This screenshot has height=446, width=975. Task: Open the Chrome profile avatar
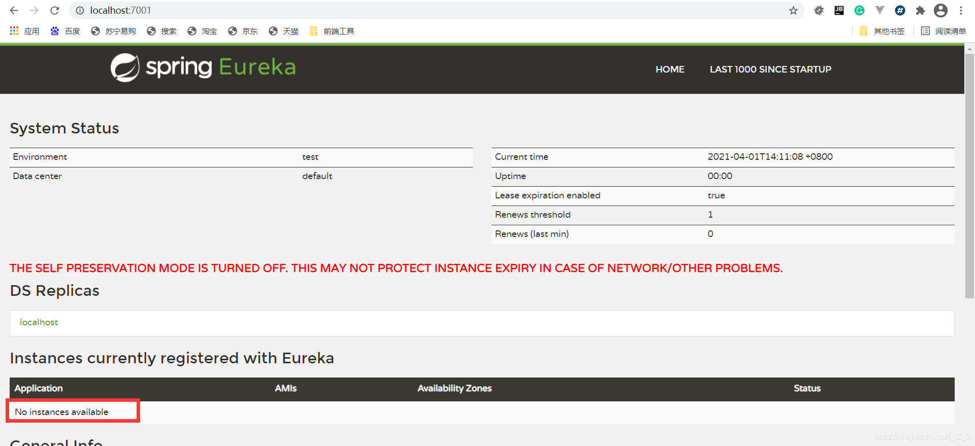(940, 10)
